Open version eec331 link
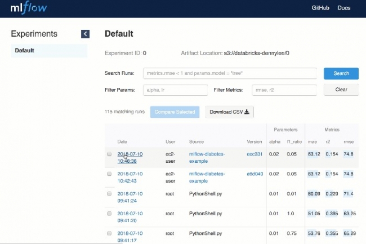 pos(255,153)
